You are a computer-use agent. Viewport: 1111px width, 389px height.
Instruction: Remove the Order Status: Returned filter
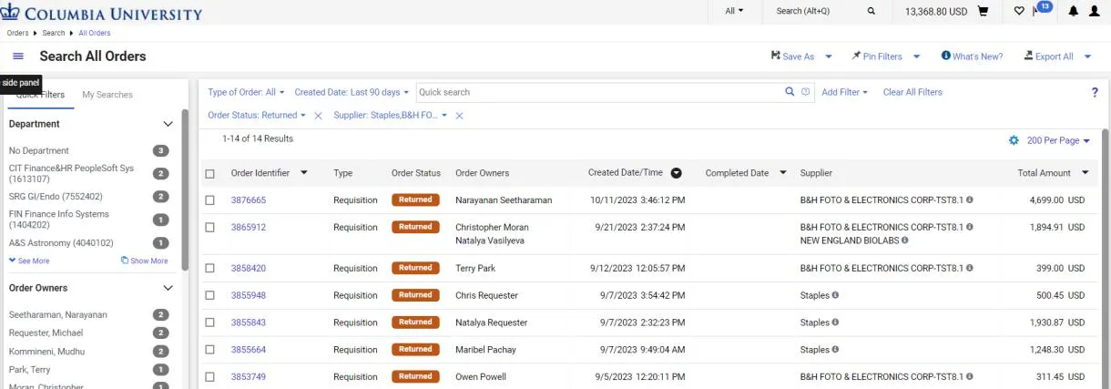(318, 116)
